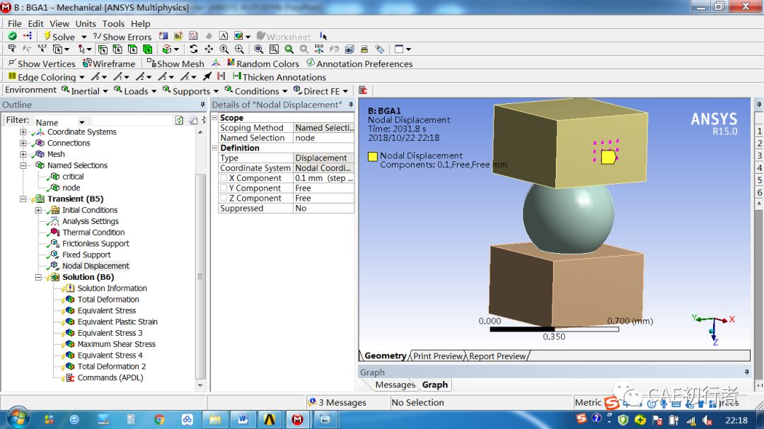Expand the Initial Conditions tree node
Screen dimensions: 764x429
pos(38,211)
